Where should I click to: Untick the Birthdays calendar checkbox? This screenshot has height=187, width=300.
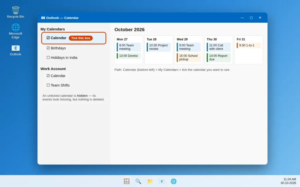click(x=48, y=48)
